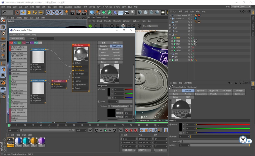The width and height of the screenshot is (255, 156).
Task: Add a light bulb object
Action: 132,12
